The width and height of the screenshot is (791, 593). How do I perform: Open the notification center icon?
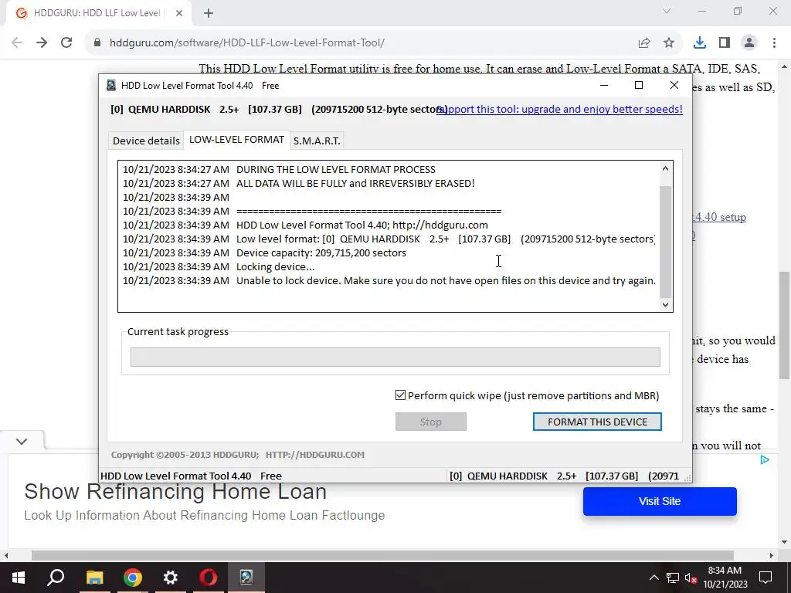[x=766, y=578]
